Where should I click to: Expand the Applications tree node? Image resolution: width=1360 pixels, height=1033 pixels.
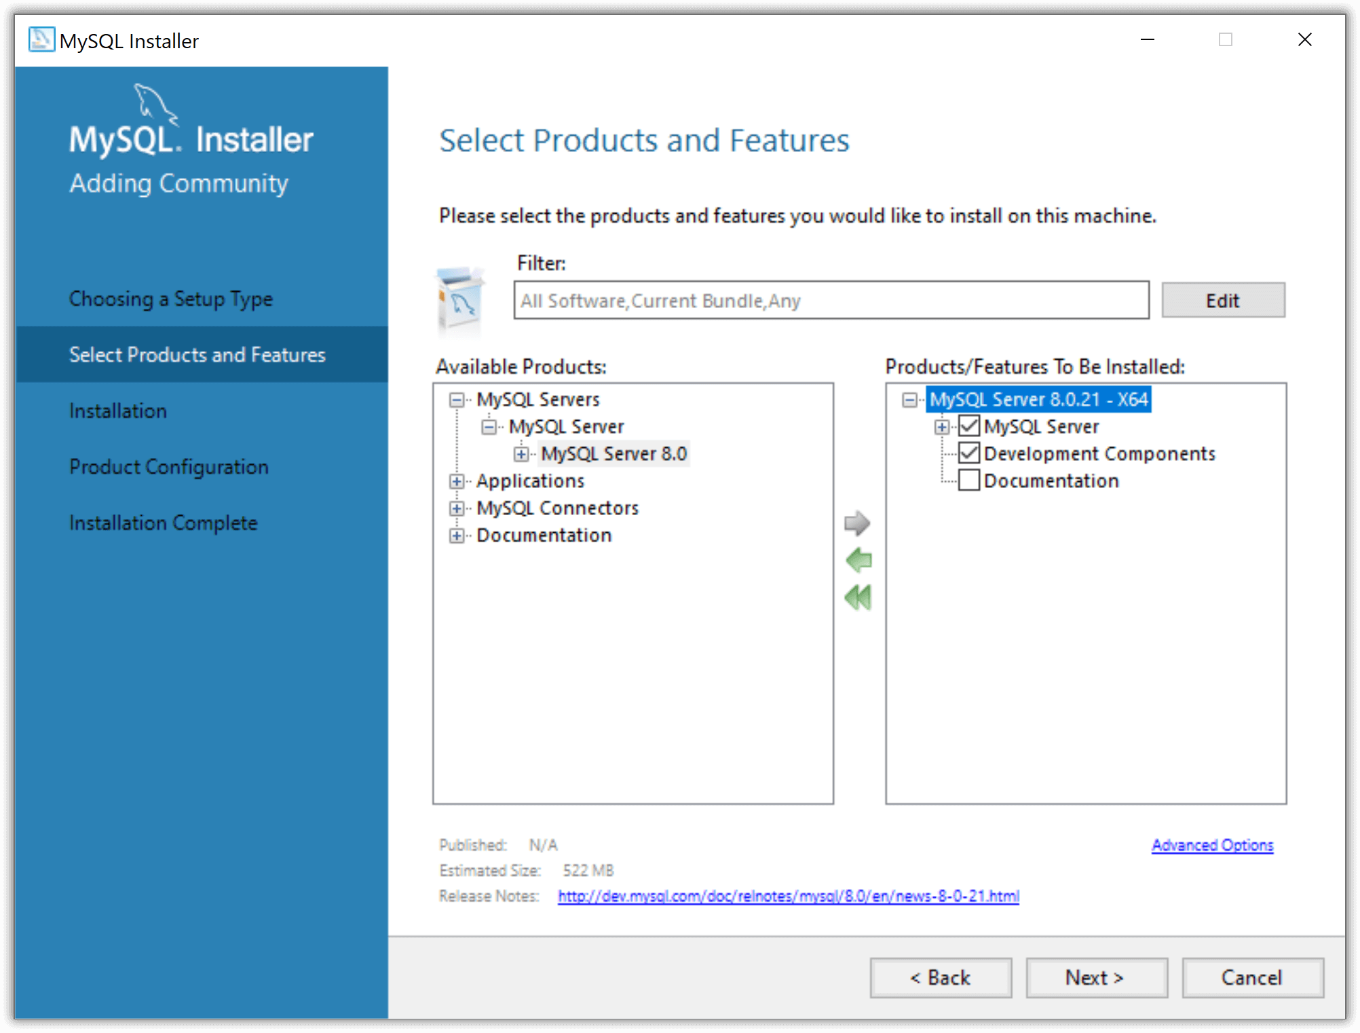pyautogui.click(x=457, y=481)
